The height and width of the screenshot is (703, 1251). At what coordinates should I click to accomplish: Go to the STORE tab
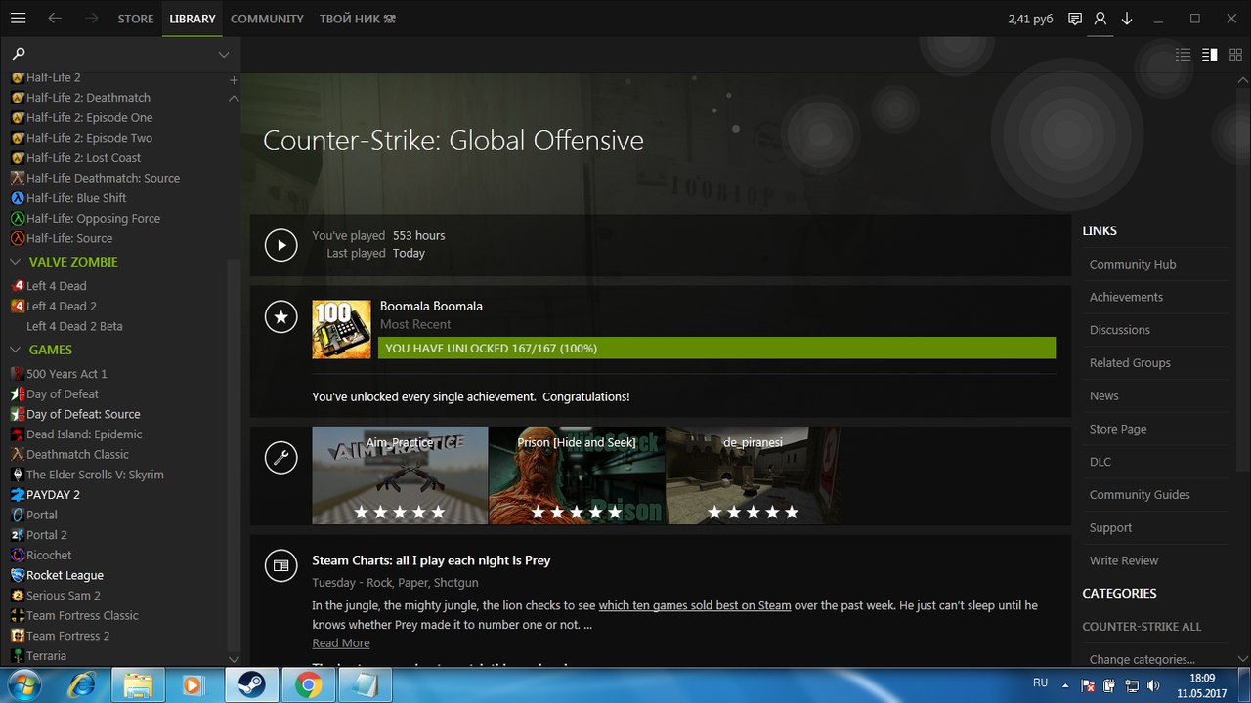pyautogui.click(x=136, y=19)
